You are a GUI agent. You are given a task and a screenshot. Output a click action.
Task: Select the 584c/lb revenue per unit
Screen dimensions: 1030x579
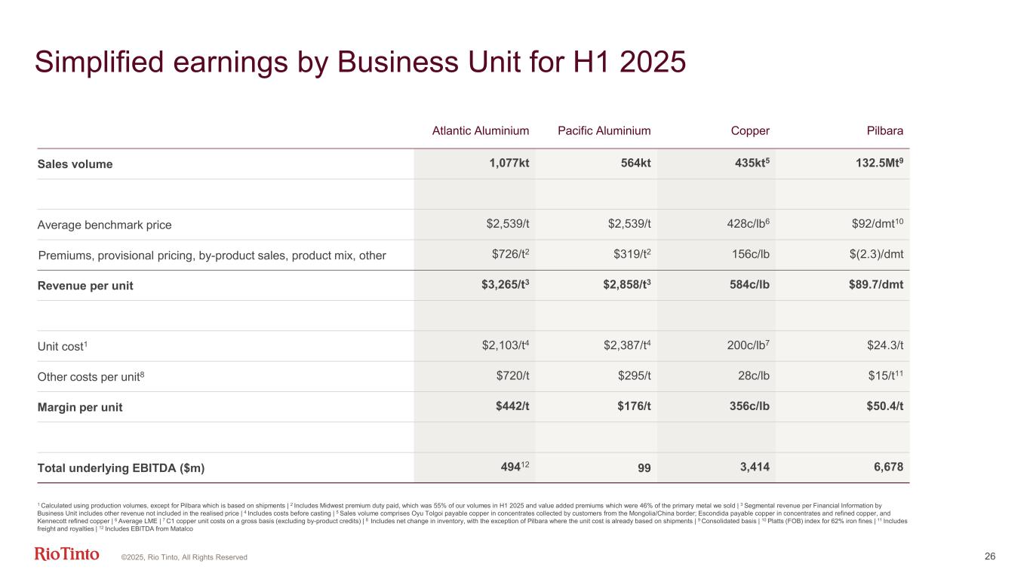[748, 285]
